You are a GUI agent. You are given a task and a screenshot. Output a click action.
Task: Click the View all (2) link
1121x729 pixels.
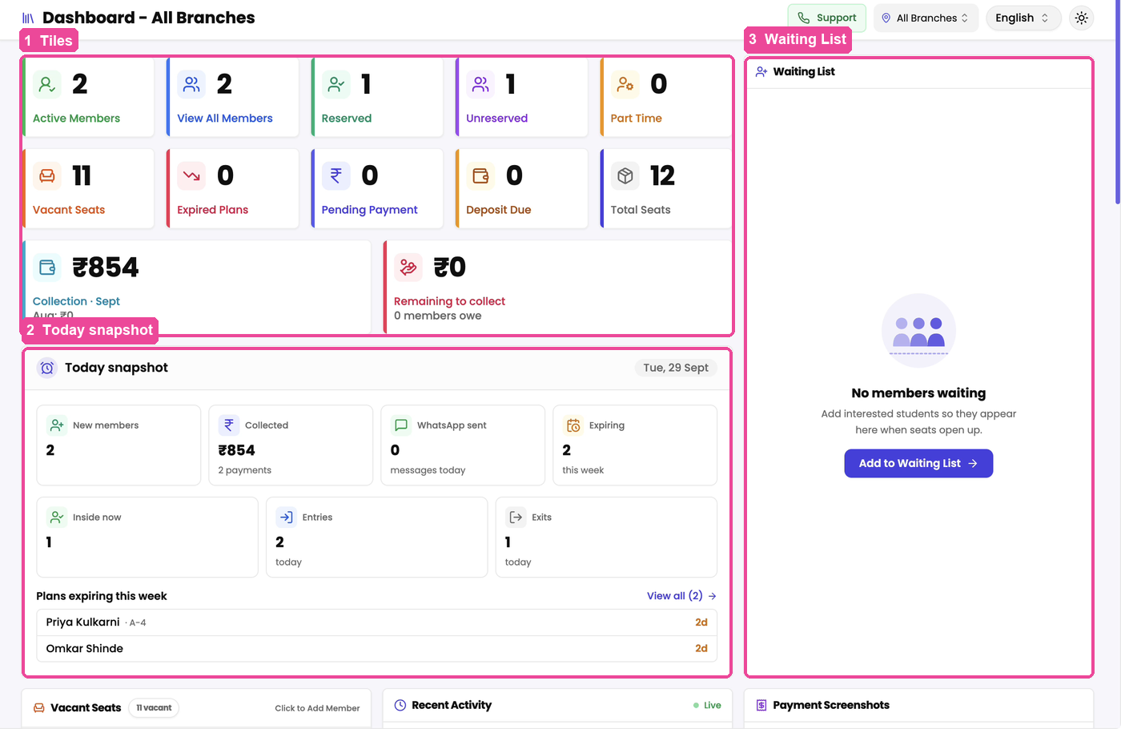click(681, 596)
